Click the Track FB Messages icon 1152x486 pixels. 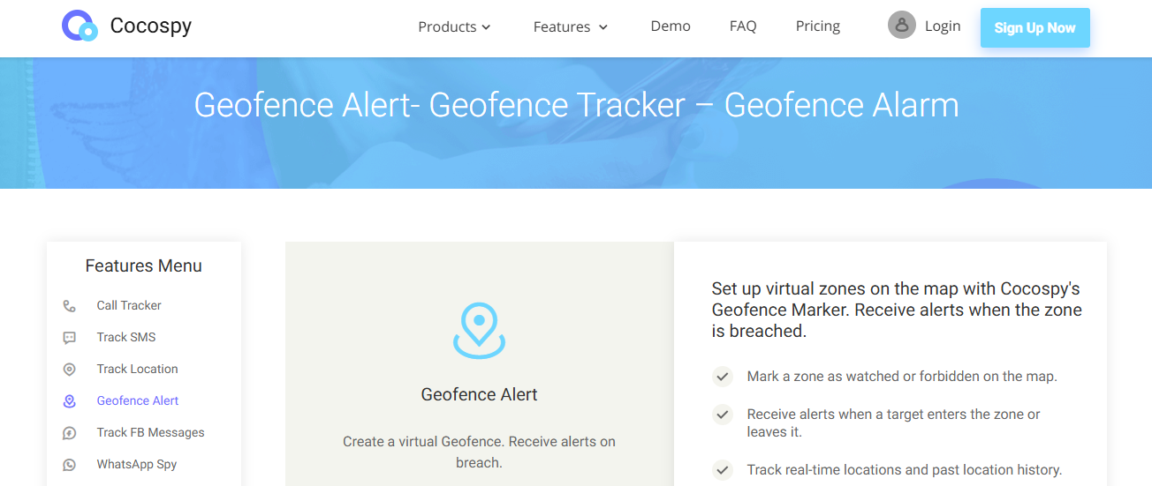[70, 433]
